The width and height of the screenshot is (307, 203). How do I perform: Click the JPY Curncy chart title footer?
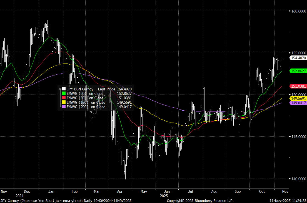66,201
